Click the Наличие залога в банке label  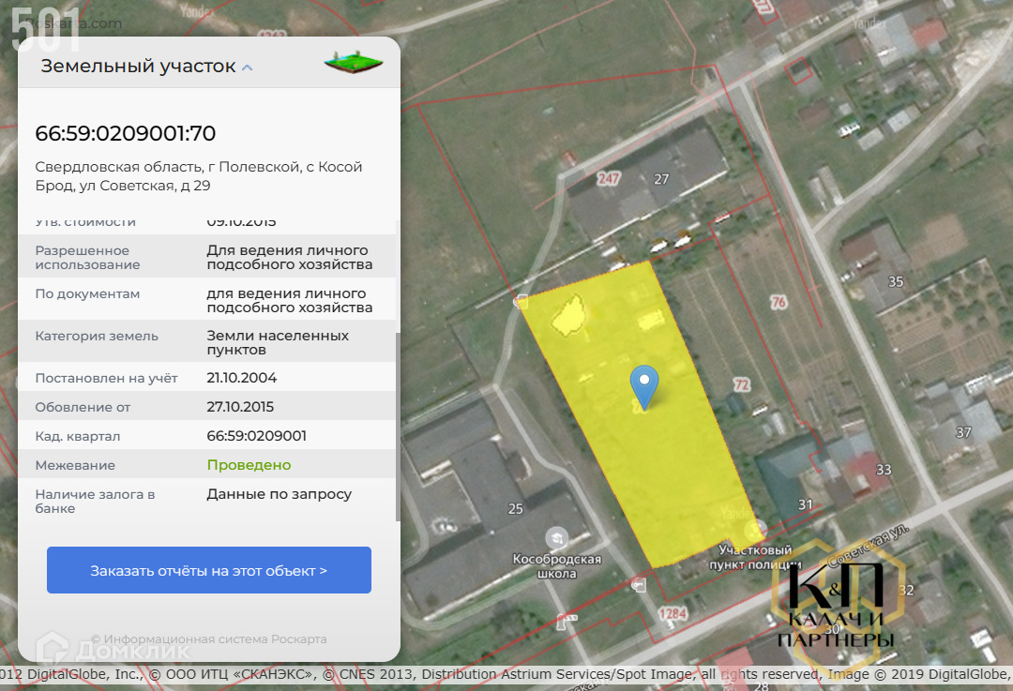coord(95,501)
